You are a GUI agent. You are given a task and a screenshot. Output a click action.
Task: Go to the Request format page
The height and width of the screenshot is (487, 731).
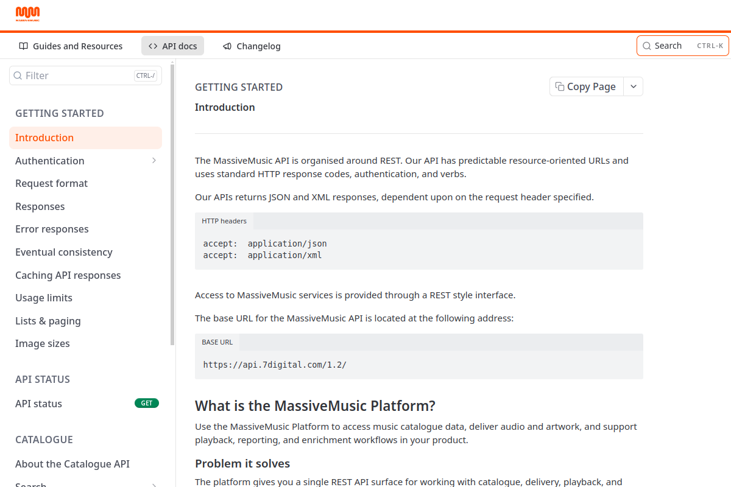85,183
